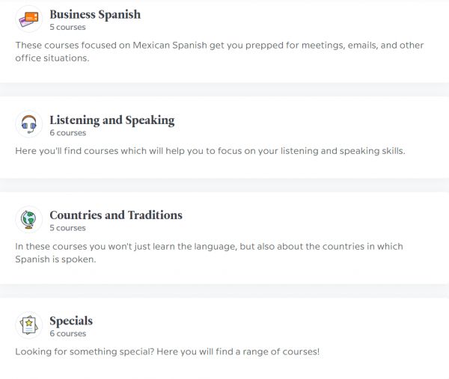The height and width of the screenshot is (379, 449).
Task: Click "6 courses" under Listening and Speaking
Action: pos(67,133)
